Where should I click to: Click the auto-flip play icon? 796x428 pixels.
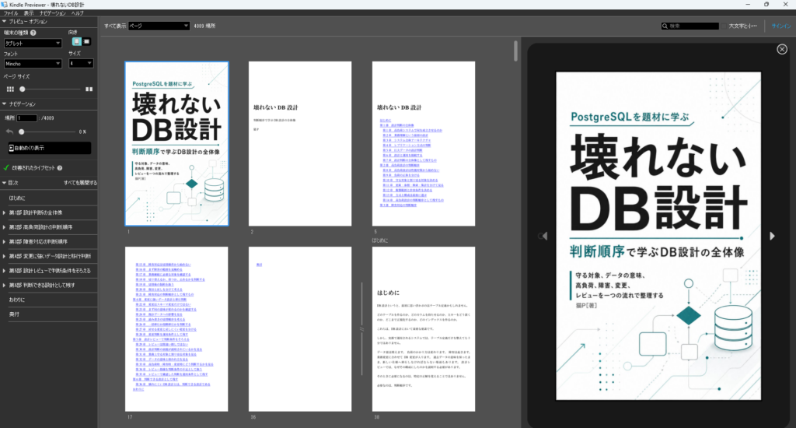pos(11,148)
